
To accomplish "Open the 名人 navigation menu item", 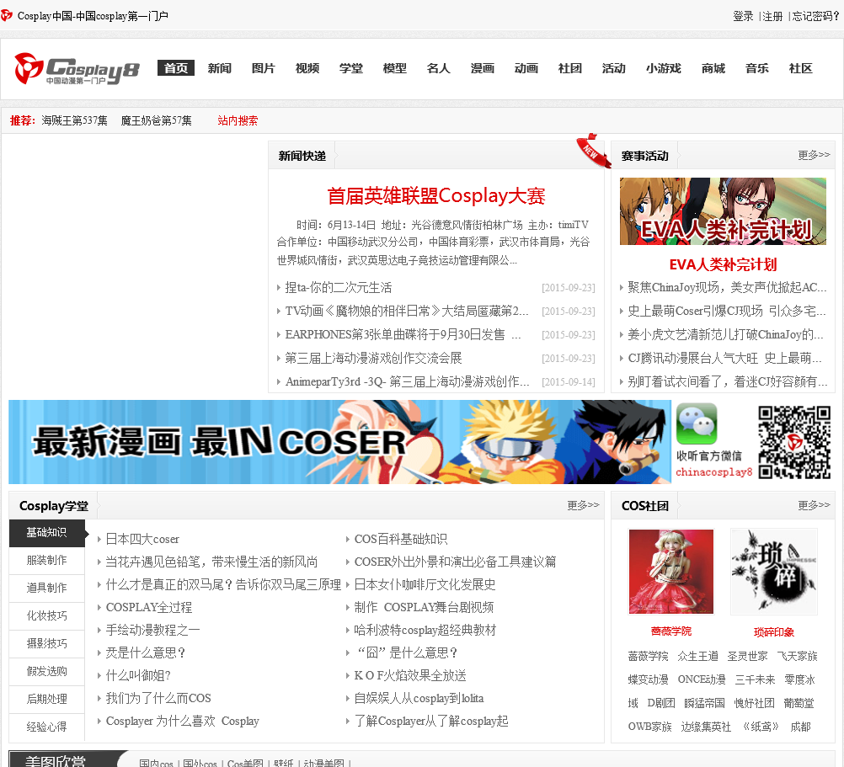I will click(438, 68).
